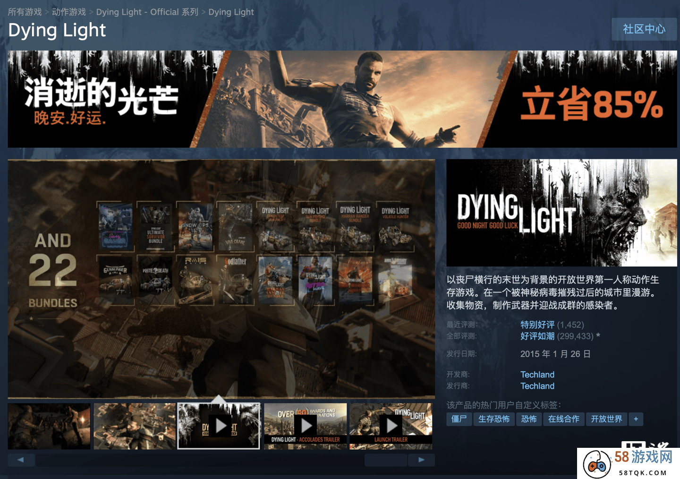Select the second rooftop screenshot thumbnail
The height and width of the screenshot is (479, 680).
135,426
